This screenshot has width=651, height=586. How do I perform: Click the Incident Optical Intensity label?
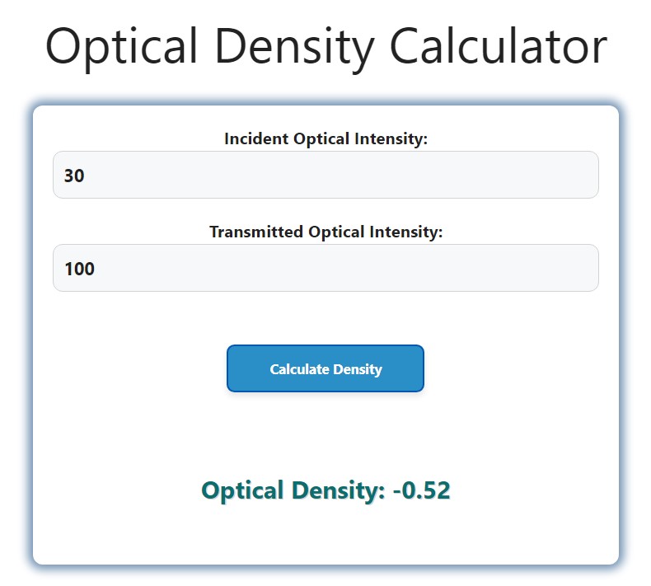point(325,138)
